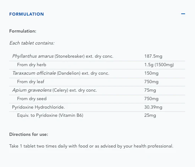
Task: Select the From dry leaf row
Action: click(97, 82)
